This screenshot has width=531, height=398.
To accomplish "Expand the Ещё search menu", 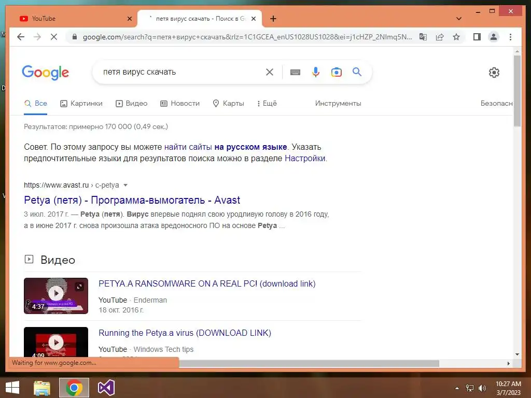I will click(267, 103).
